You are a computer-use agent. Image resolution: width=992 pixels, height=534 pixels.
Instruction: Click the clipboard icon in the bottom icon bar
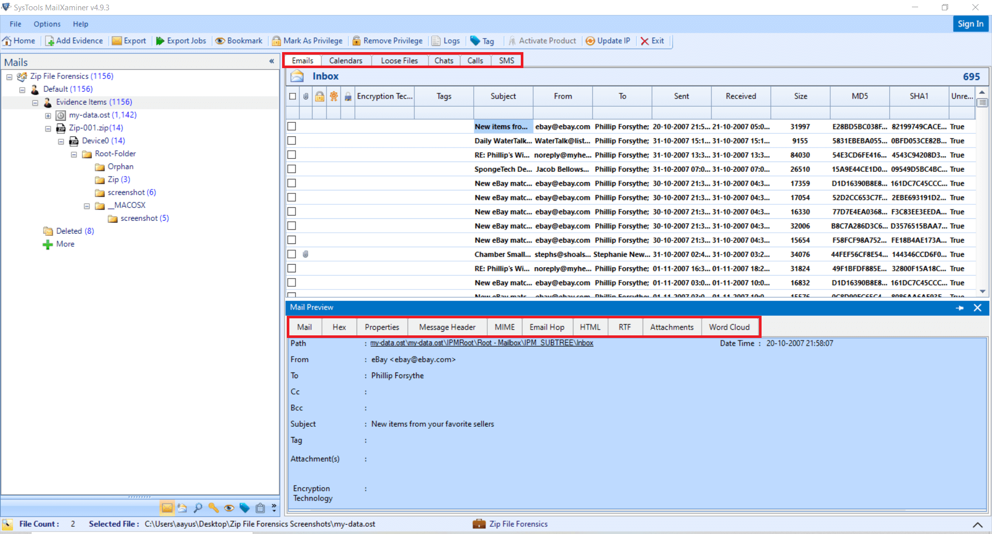pos(260,508)
